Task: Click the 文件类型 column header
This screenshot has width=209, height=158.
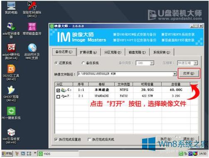Action: tap(124, 84)
